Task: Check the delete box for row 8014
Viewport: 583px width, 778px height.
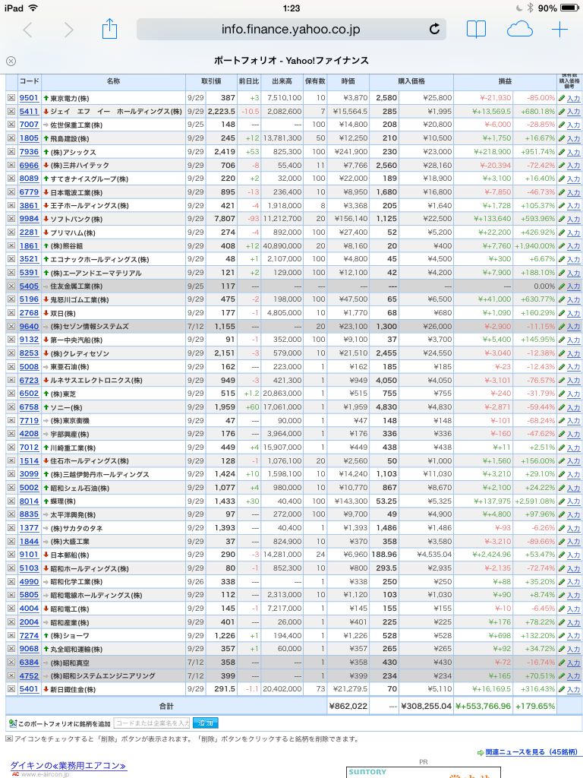Action: coord(11,501)
